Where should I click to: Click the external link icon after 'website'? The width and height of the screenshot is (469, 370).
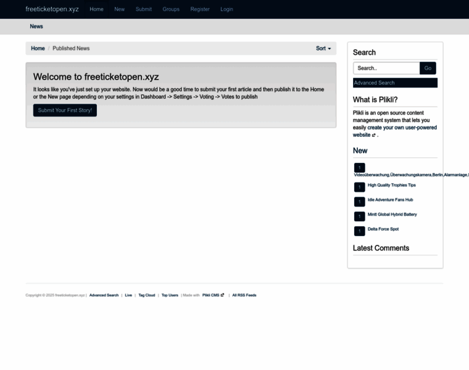pyautogui.click(x=373, y=135)
